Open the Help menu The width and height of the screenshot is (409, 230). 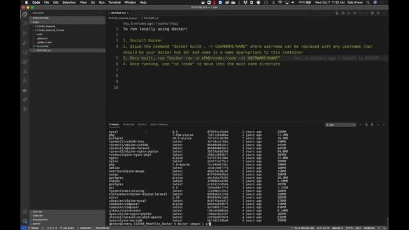coord(143,3)
